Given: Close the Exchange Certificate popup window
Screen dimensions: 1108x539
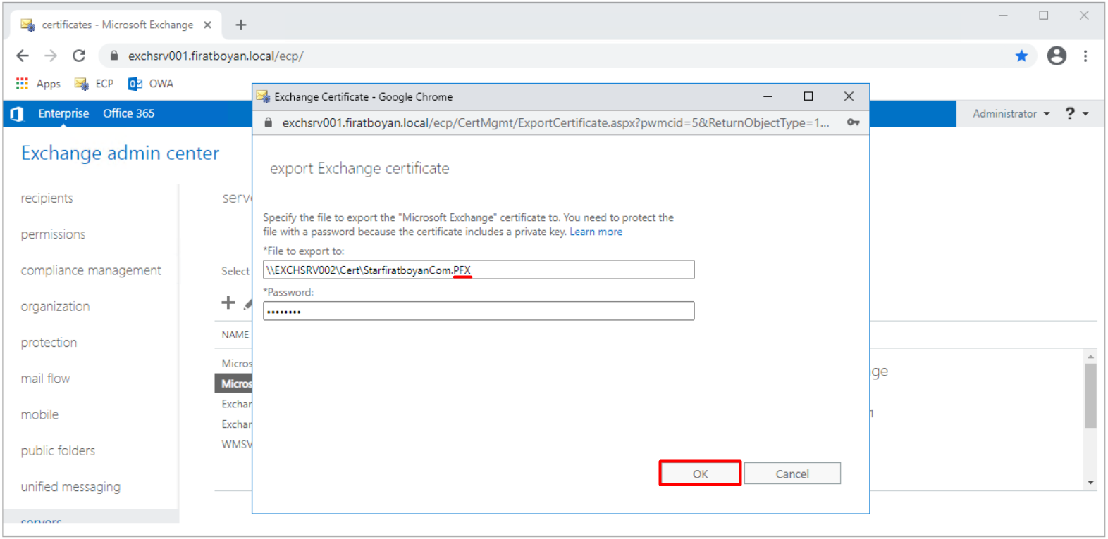Looking at the screenshot, I should (849, 96).
